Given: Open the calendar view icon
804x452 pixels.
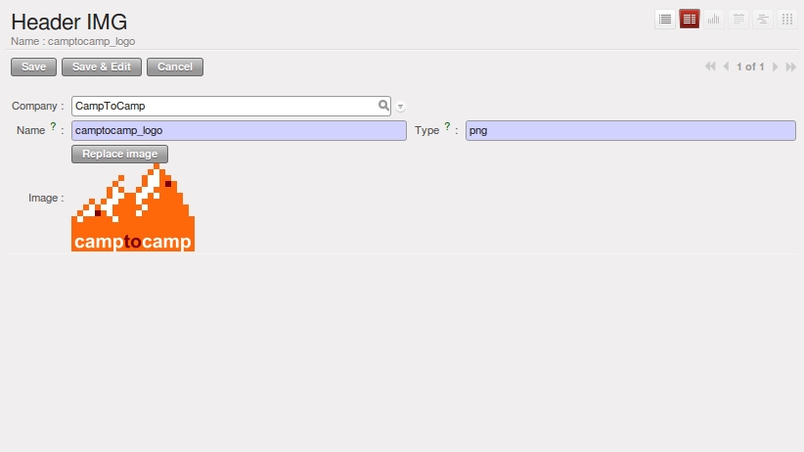Looking at the screenshot, I should [738, 20].
